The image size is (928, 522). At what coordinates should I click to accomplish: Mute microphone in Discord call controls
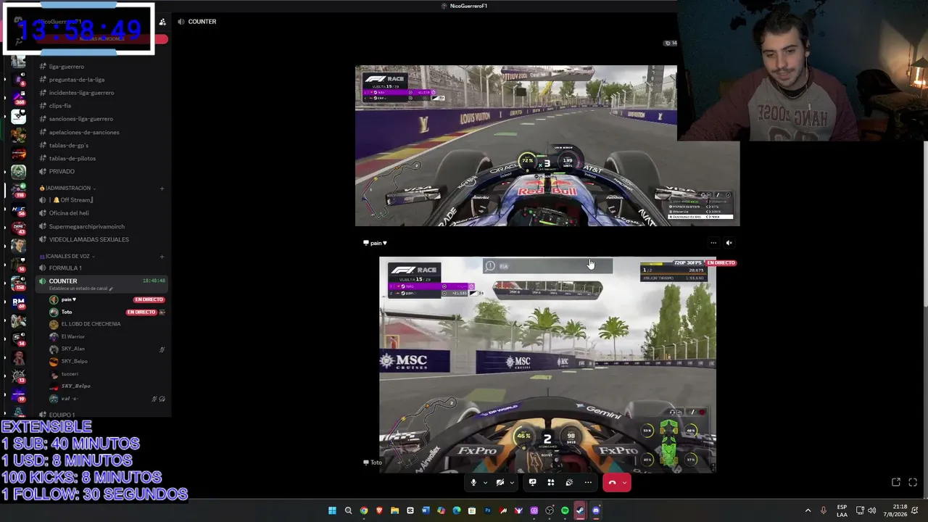pos(473,482)
